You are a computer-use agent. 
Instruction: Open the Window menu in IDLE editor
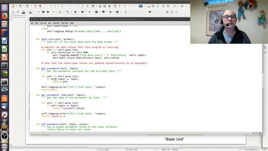(65, 23)
